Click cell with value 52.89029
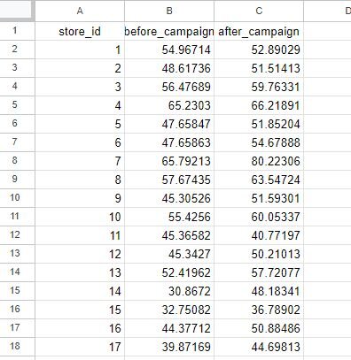Screen dimensions: 351x360 click(259, 50)
